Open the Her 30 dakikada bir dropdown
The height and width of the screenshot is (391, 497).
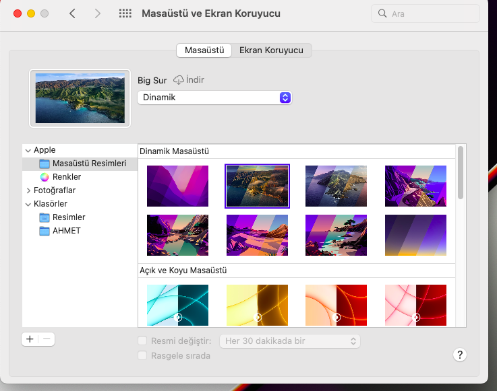tap(290, 341)
